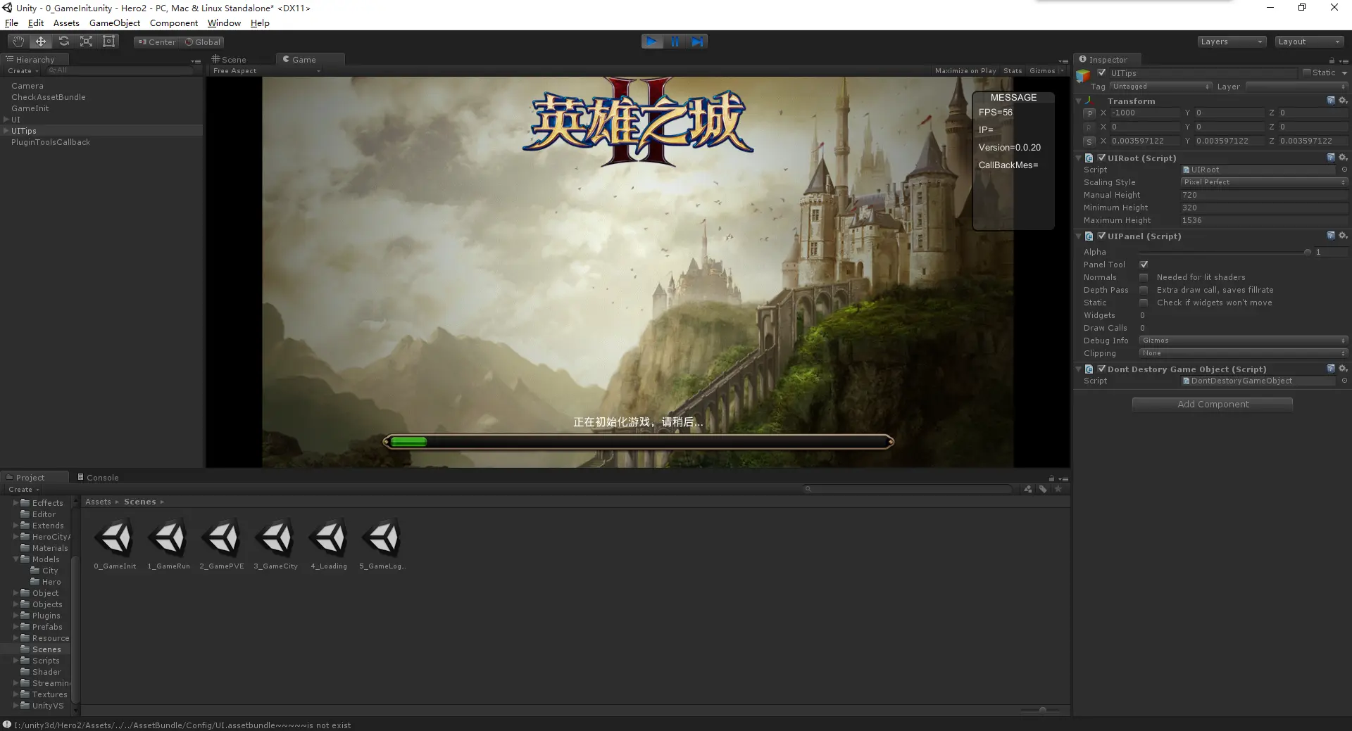This screenshot has height=731, width=1352.
Task: Adjust the Project icon size slider
Action: pyautogui.click(x=1043, y=710)
